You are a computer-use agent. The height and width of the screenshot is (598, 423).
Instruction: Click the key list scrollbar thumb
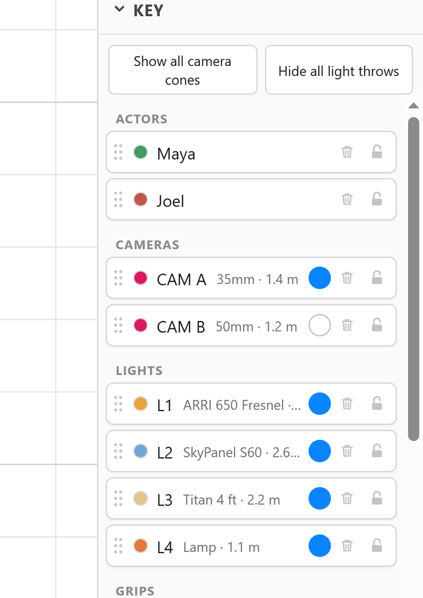tap(414, 279)
